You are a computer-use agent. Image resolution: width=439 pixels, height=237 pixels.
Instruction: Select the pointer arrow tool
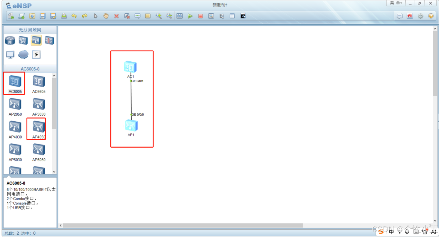pyautogui.click(x=95, y=16)
